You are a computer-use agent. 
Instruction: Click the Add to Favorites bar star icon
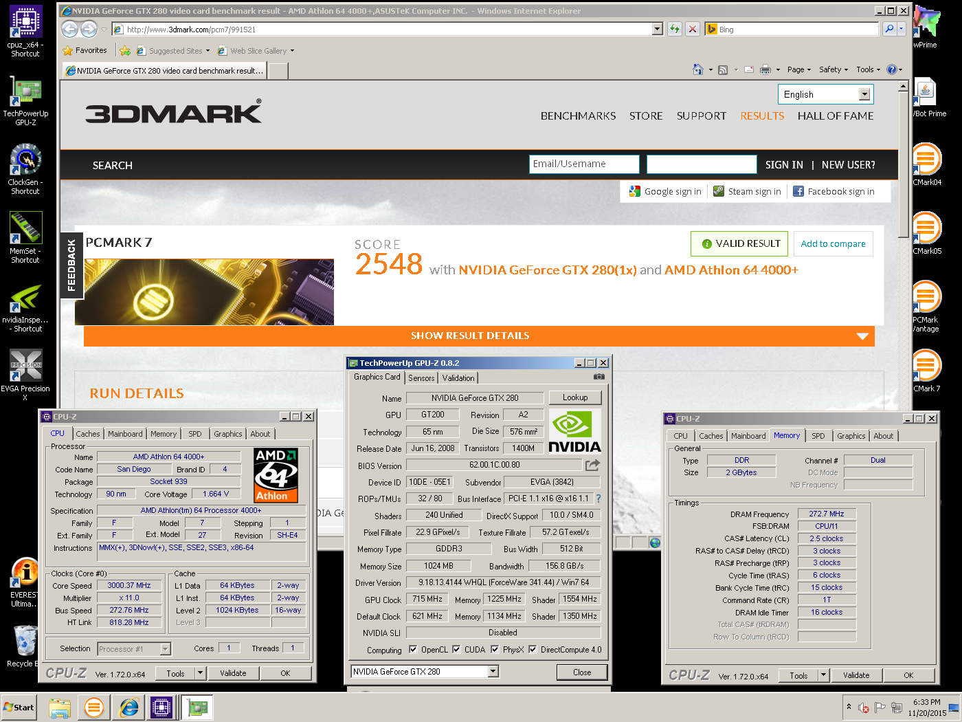[124, 51]
